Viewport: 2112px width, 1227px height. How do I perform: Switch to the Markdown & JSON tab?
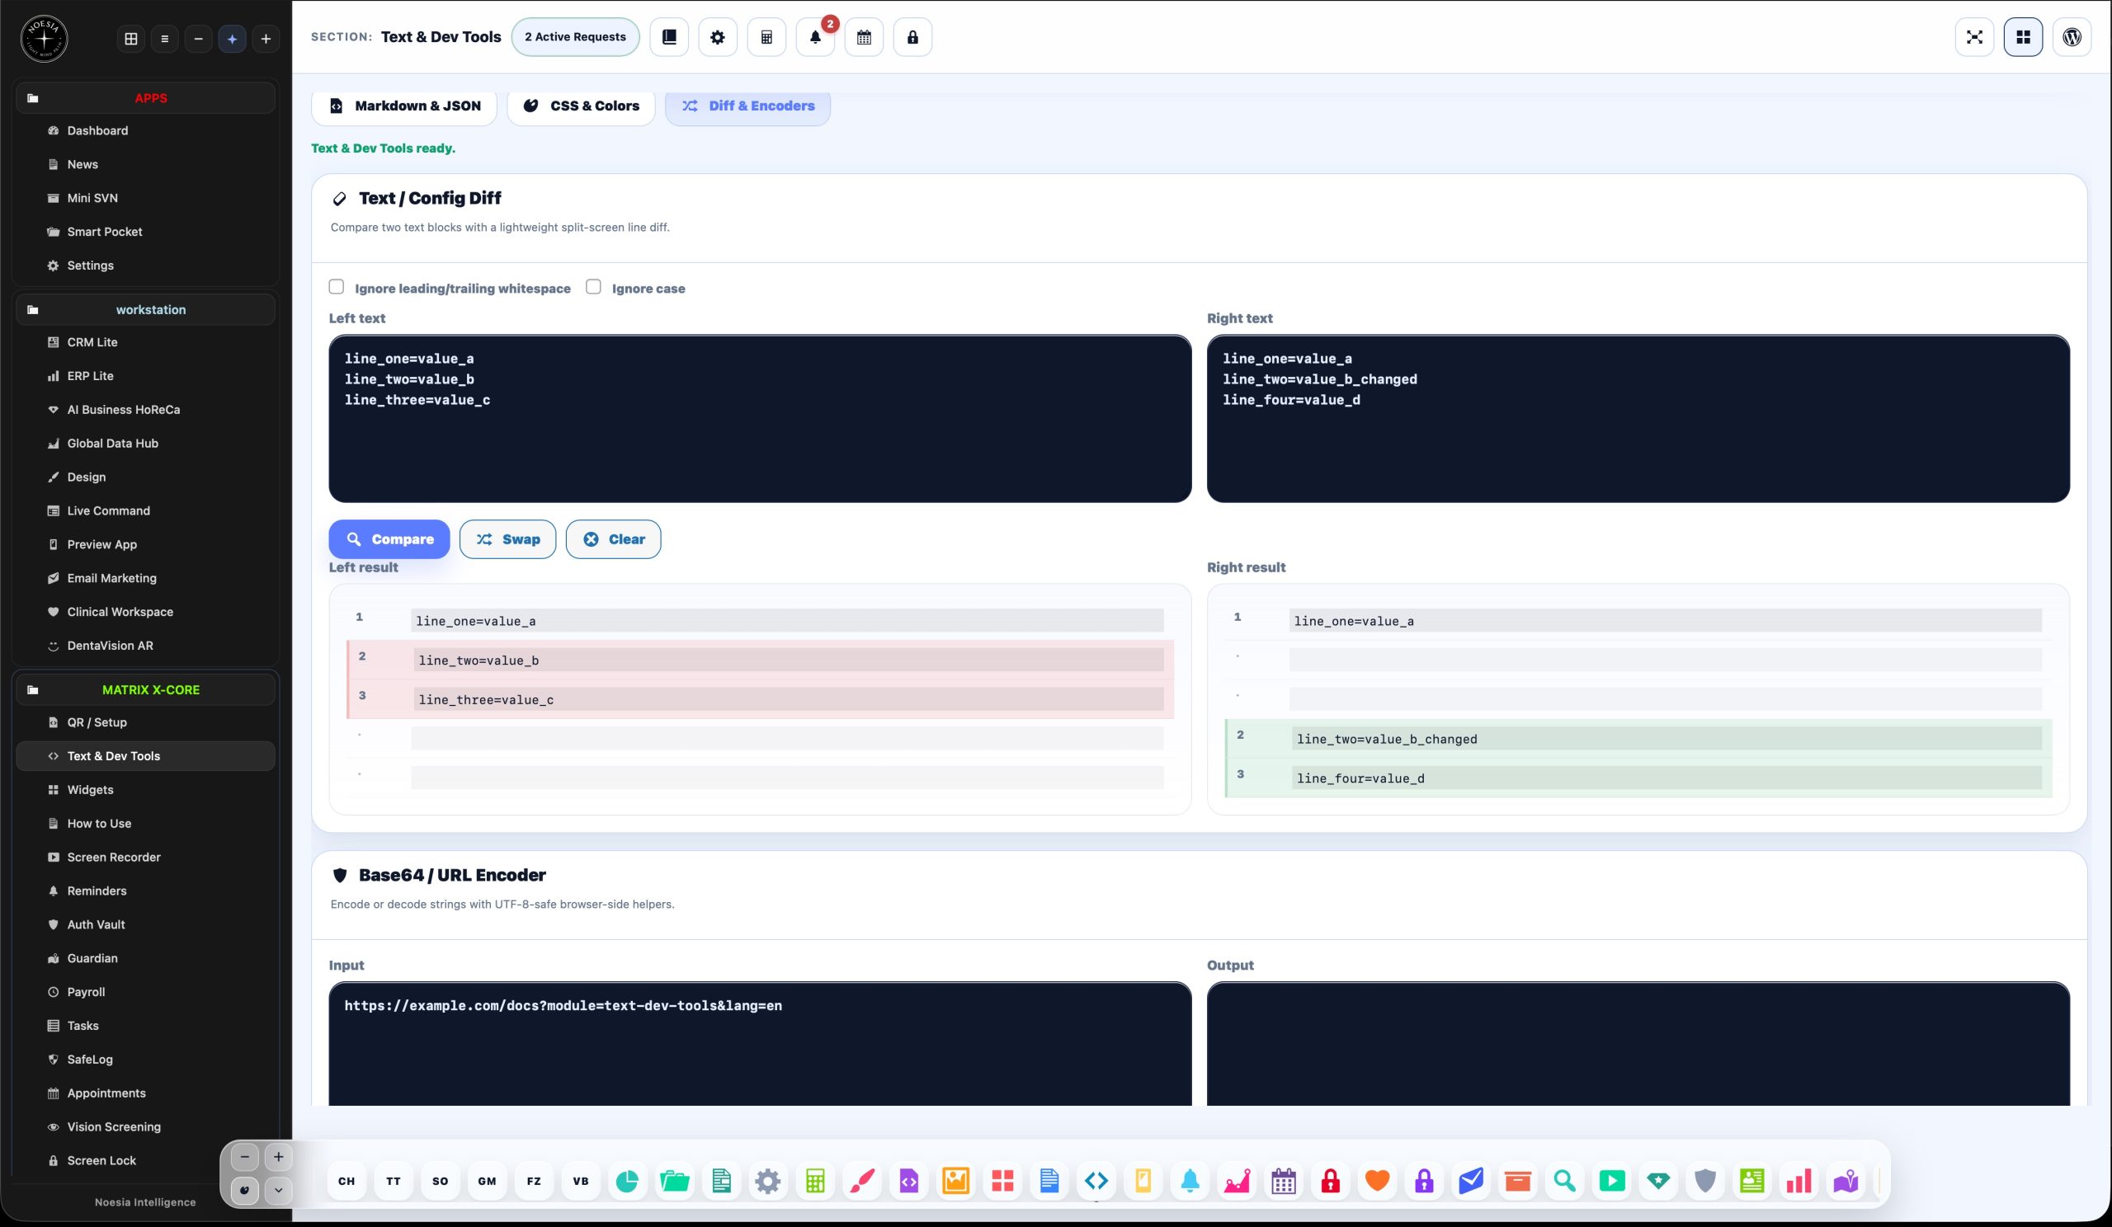[404, 106]
